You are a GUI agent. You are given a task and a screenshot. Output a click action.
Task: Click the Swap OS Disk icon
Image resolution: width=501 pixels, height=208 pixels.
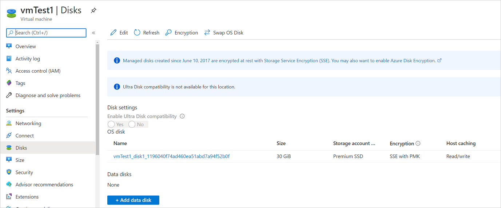207,33
